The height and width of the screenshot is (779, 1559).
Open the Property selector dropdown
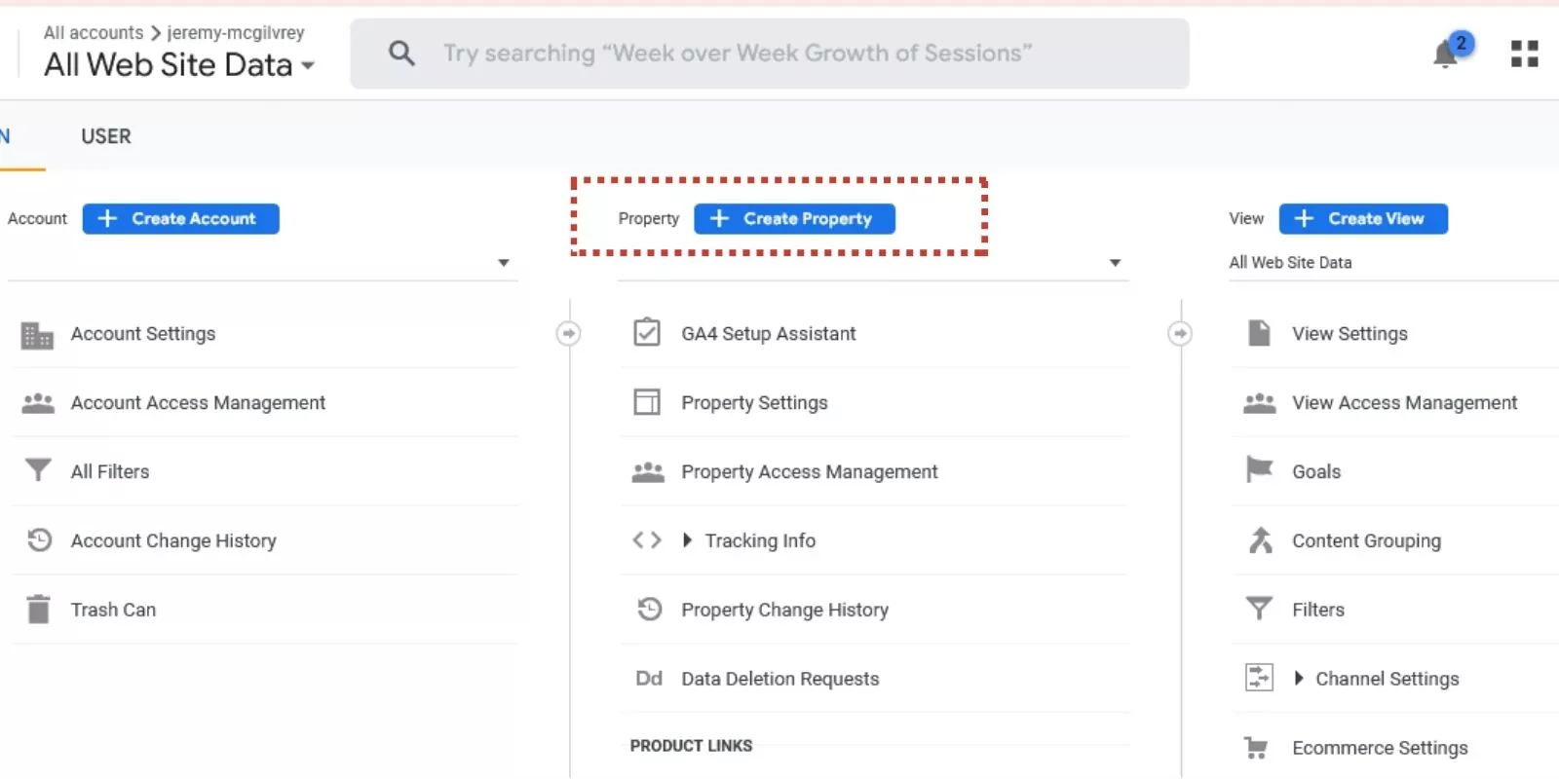click(1115, 263)
